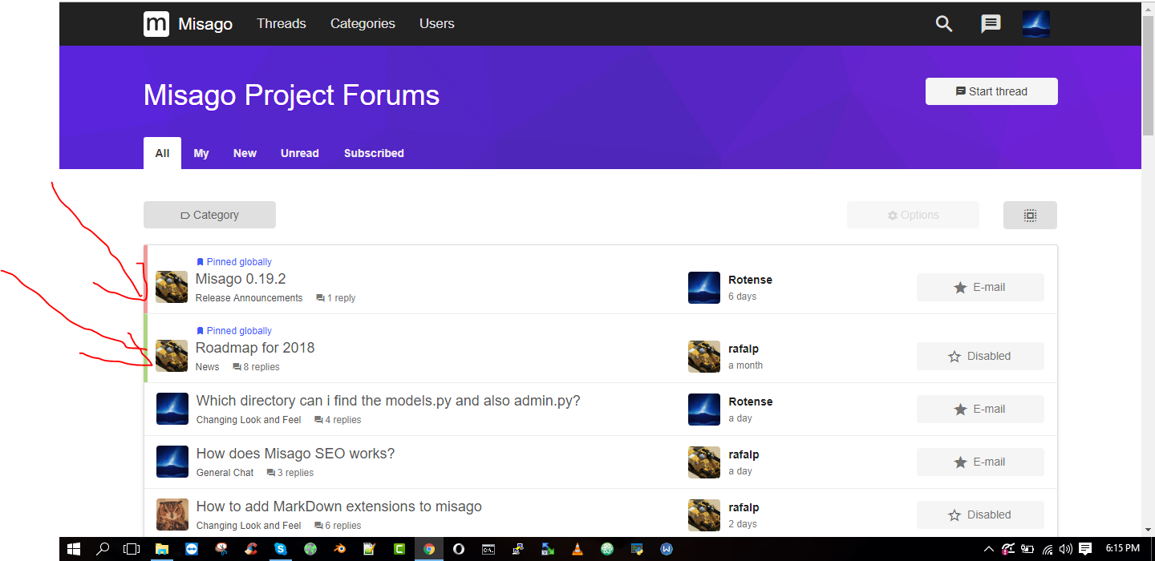This screenshot has width=1155, height=561.
Task: Open Windows Start menu
Action: point(74,549)
